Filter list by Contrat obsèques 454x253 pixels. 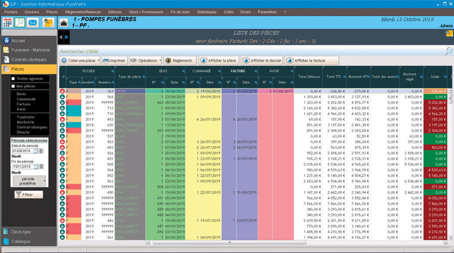point(32,127)
